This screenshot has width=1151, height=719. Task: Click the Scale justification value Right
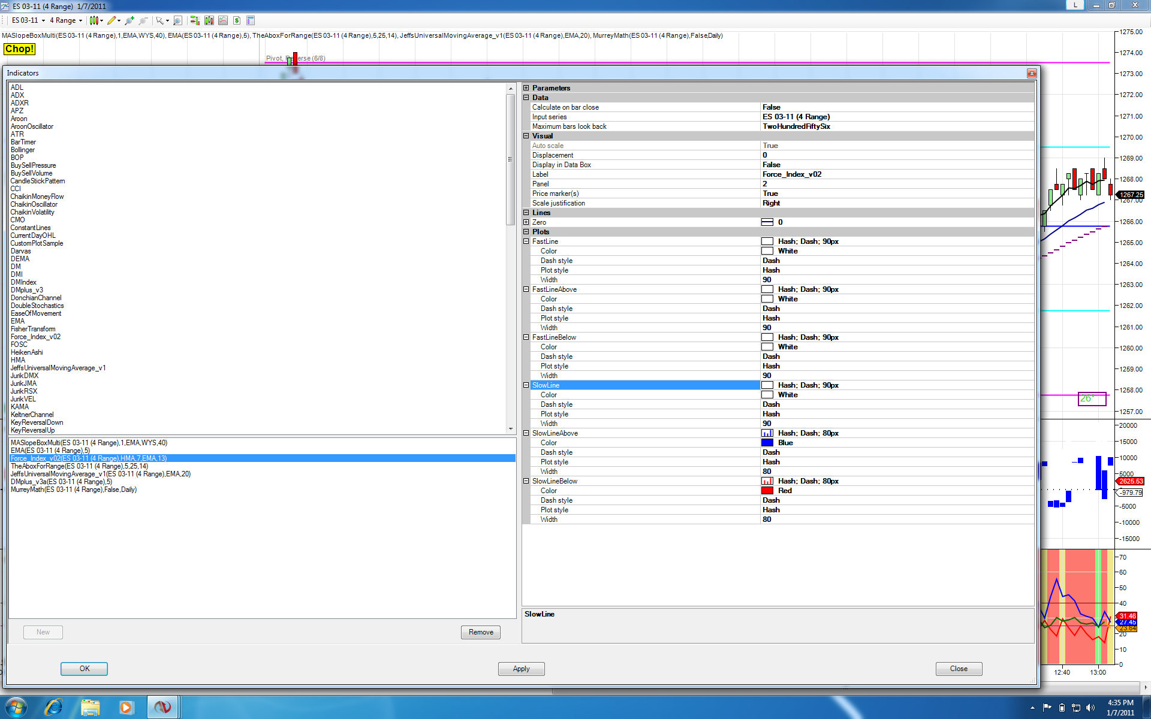897,203
